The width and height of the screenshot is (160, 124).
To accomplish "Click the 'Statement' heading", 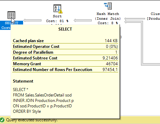I will [x=23, y=81].
